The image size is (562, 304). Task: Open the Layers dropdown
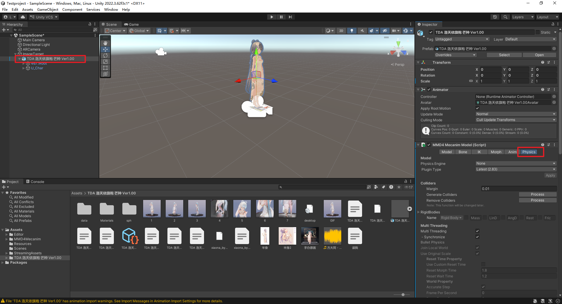523,17
